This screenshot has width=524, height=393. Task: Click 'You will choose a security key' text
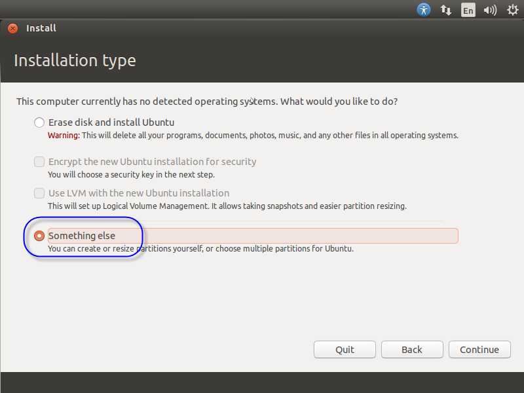(x=131, y=174)
